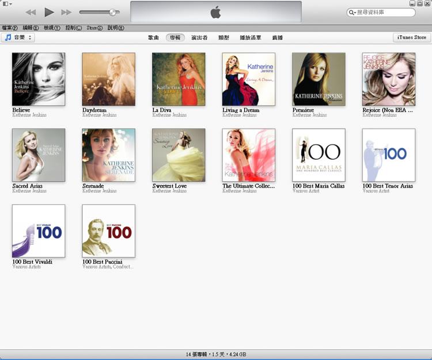432x360 pixels.
Task: Click Various Artists, Conduct... under Puccini
Action: pyautogui.click(x=108, y=267)
